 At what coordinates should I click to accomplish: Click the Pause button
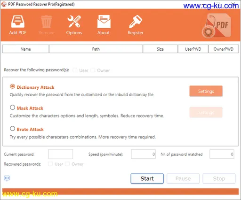[x=183, y=178]
